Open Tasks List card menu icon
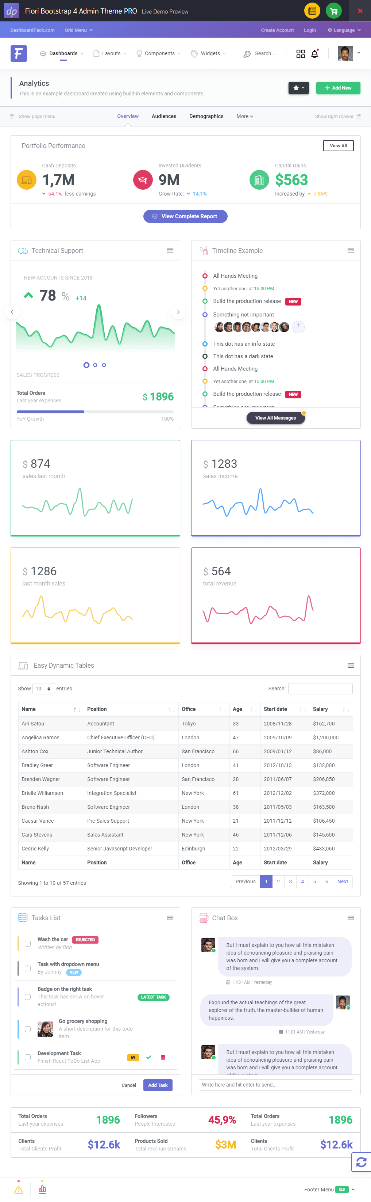Image resolution: width=371 pixels, height=1202 pixels. click(170, 918)
